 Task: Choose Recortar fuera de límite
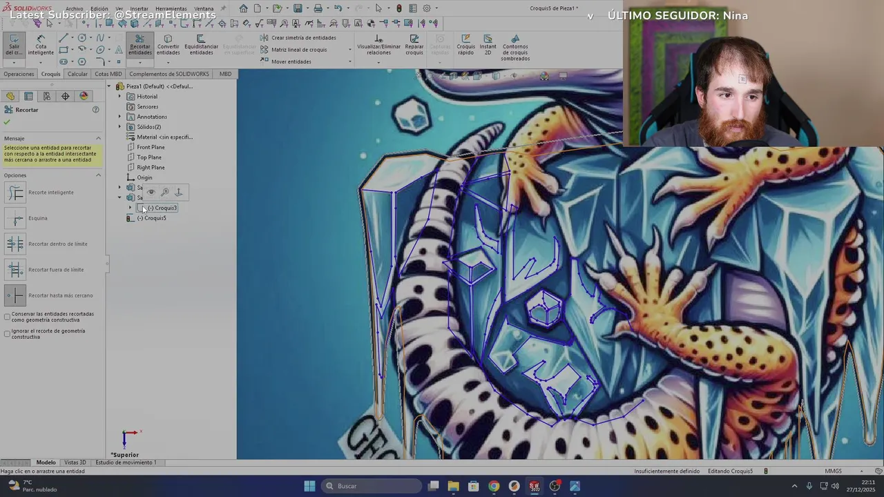point(15,270)
